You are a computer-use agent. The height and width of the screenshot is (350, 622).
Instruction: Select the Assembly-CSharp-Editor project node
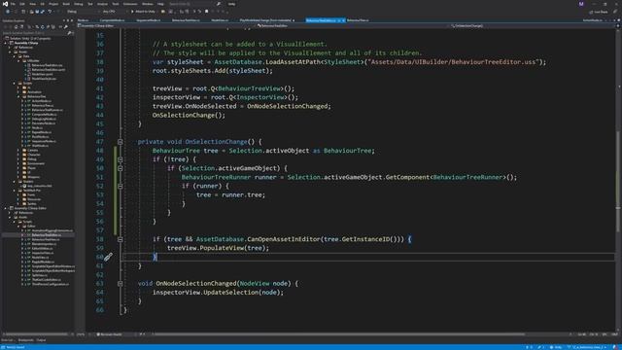30,208
